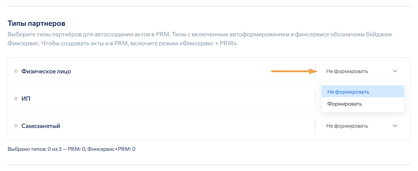The image size is (418, 171).
Task: Click the 'Финсервис+PRM: 0' counter
Action: tap(111, 149)
